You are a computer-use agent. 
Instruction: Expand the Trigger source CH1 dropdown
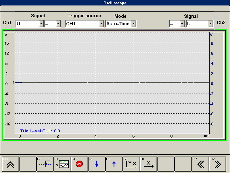click(x=101, y=24)
